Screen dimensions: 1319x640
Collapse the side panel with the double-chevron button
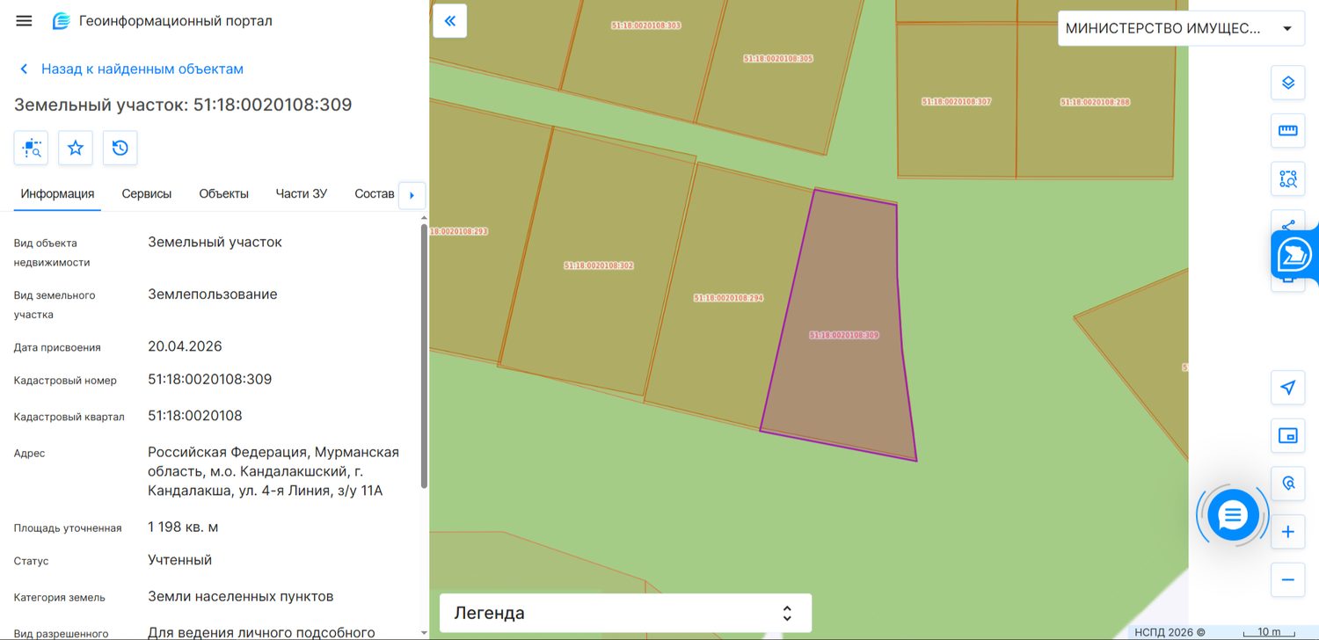(449, 21)
